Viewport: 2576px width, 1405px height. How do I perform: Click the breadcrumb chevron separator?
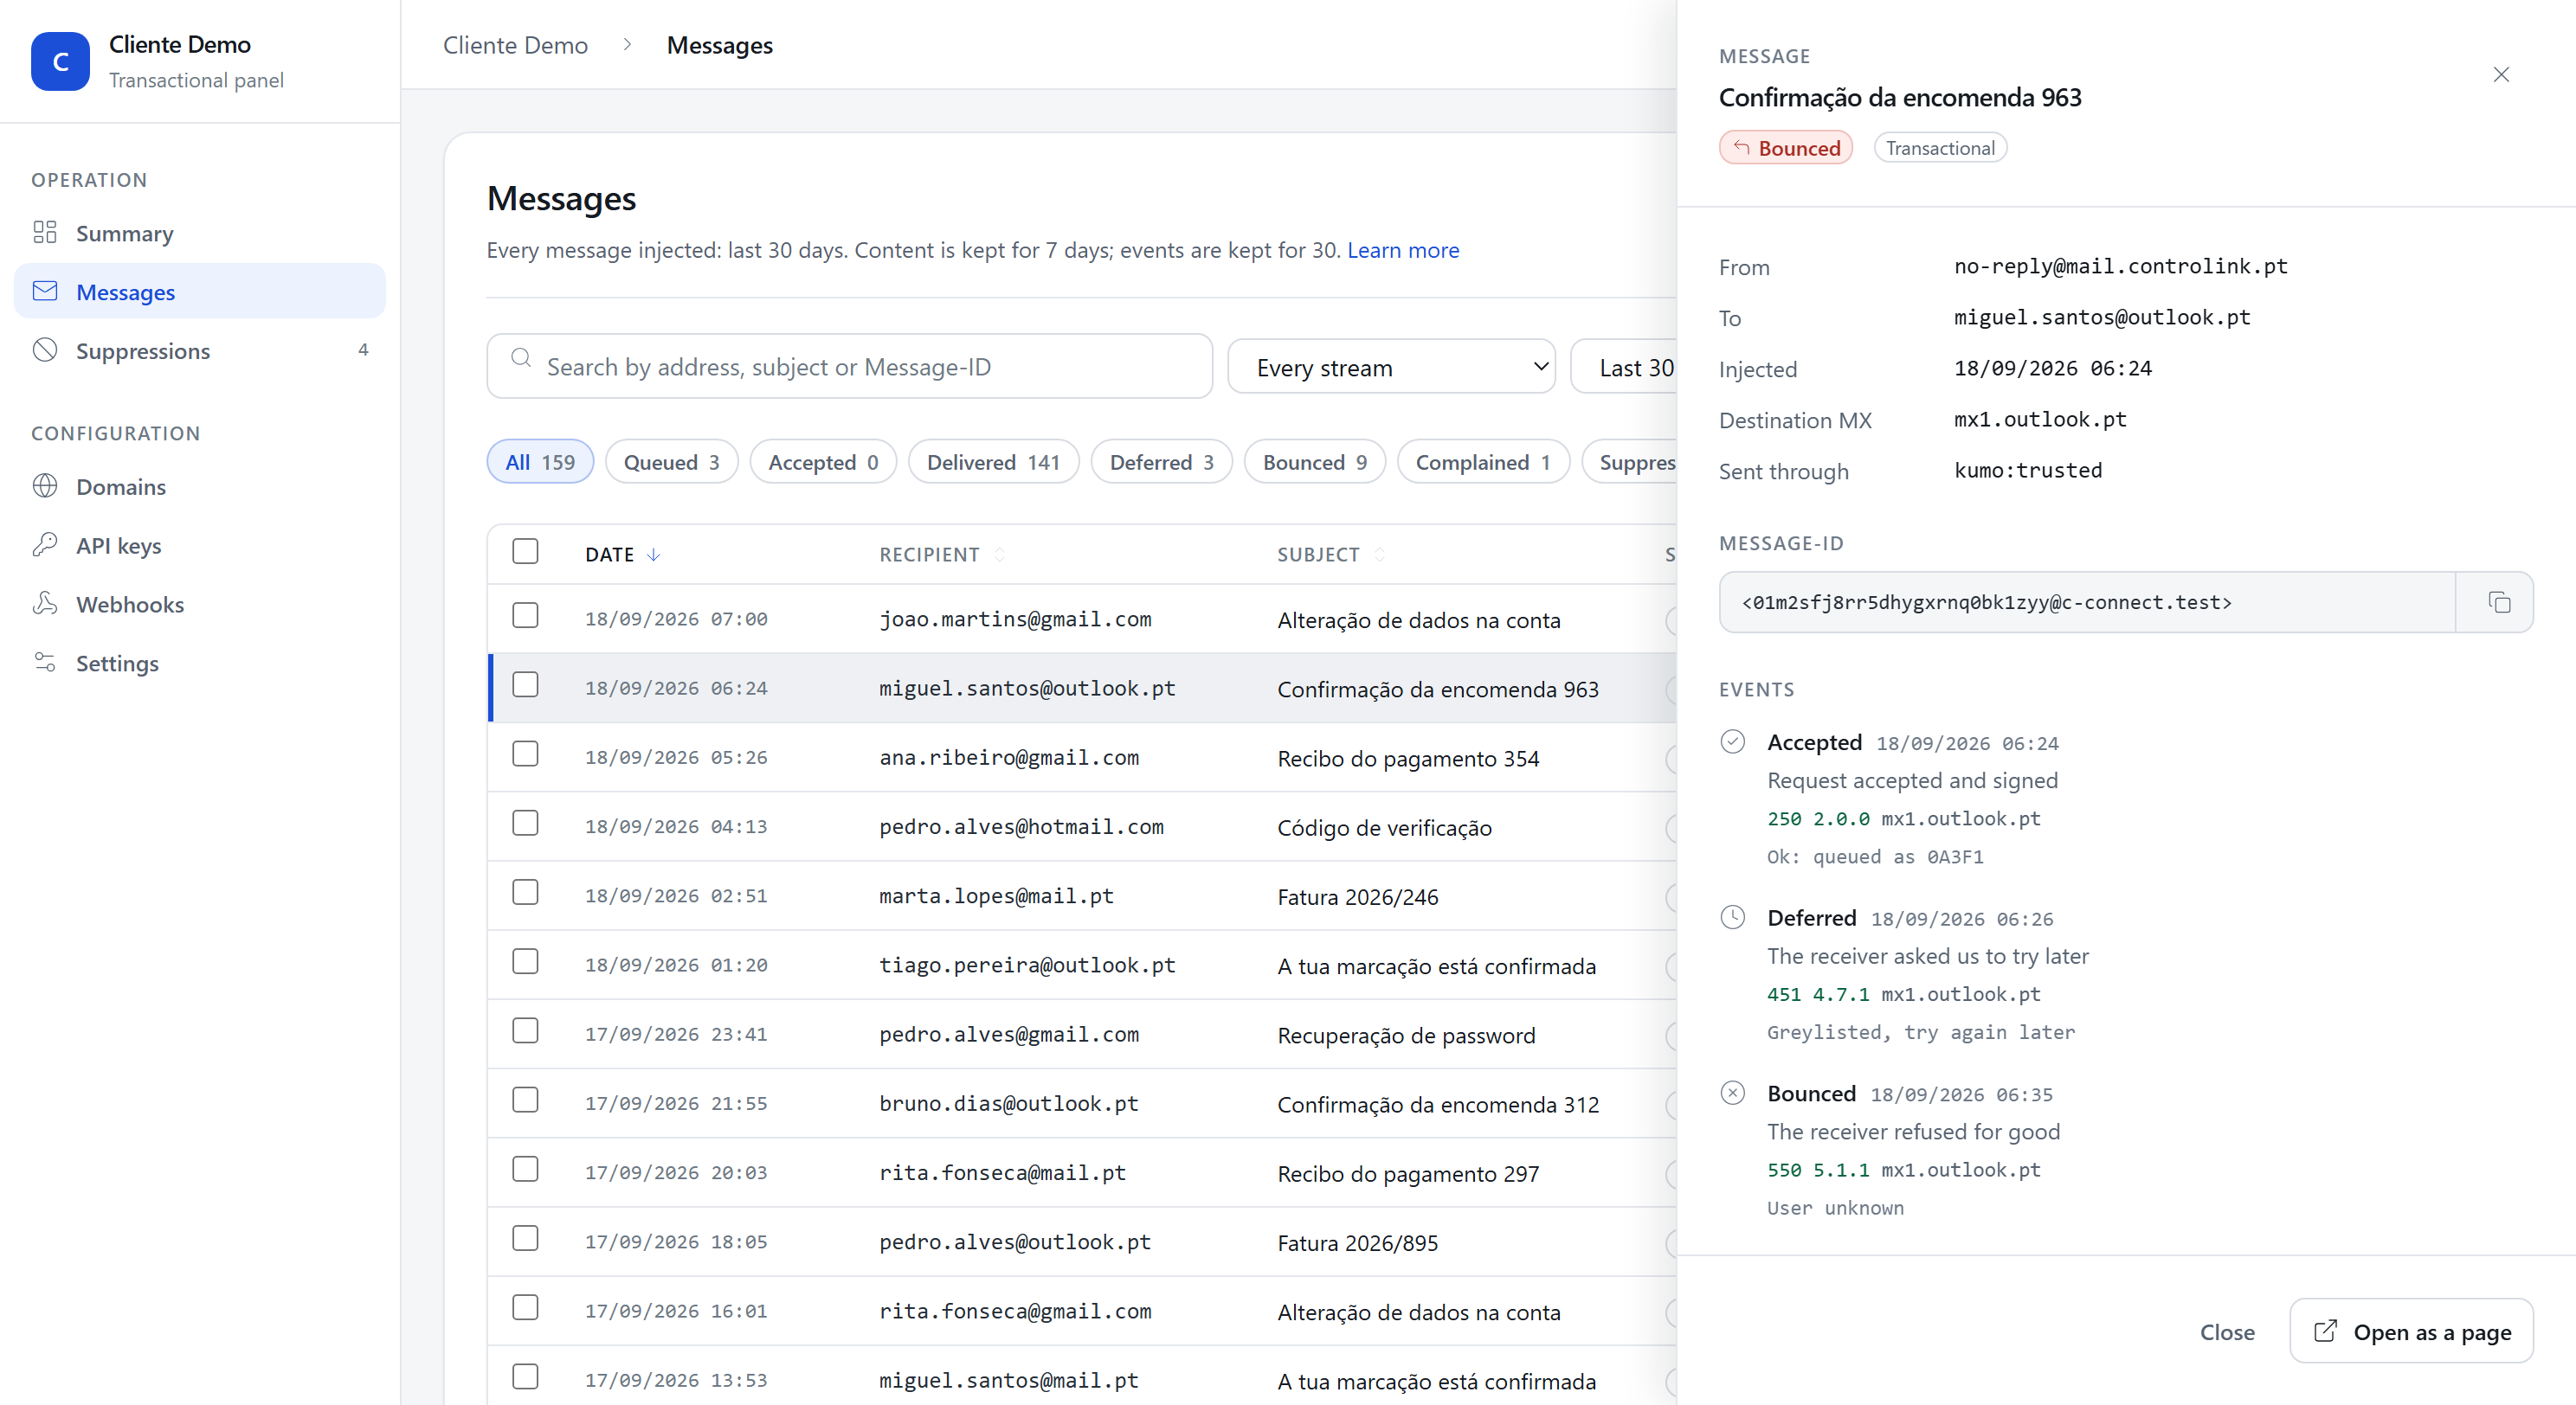627,45
